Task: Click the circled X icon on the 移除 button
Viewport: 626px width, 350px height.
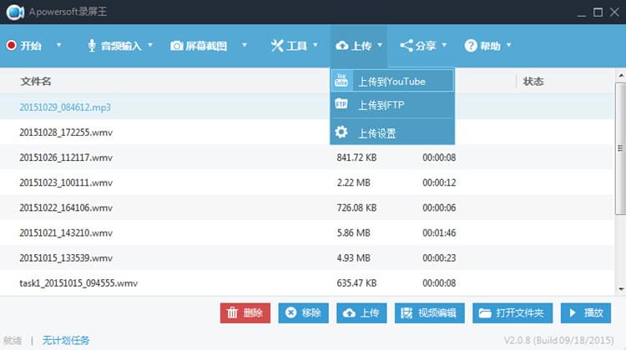Action: tap(291, 313)
